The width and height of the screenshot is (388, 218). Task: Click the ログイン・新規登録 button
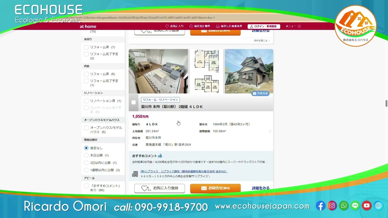pyautogui.click(x=264, y=26)
